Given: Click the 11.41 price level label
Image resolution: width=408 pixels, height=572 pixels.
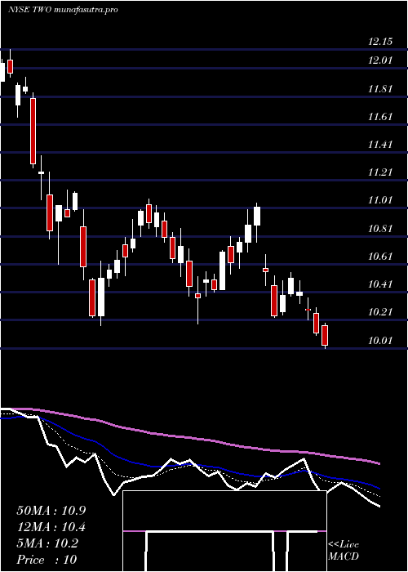Looking at the screenshot, I should pyautogui.click(x=380, y=145).
